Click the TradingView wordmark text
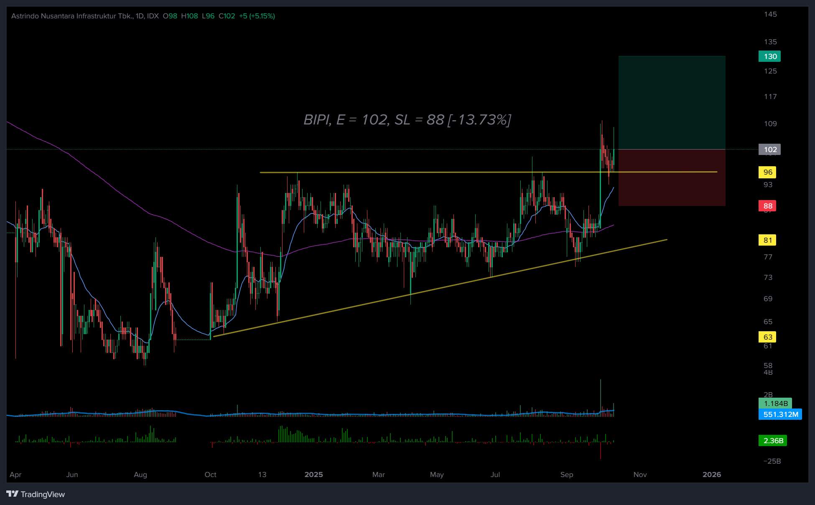Screen dimensions: 815x505 43,495
